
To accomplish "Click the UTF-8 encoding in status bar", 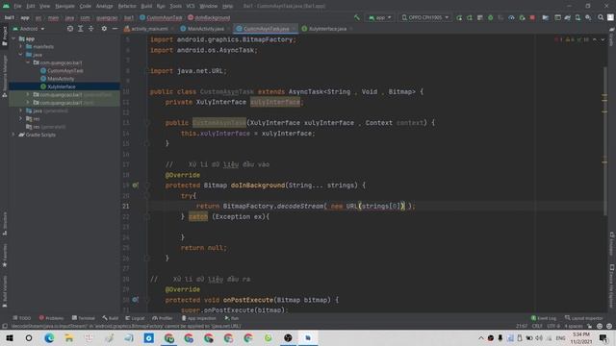I will [553, 326].
